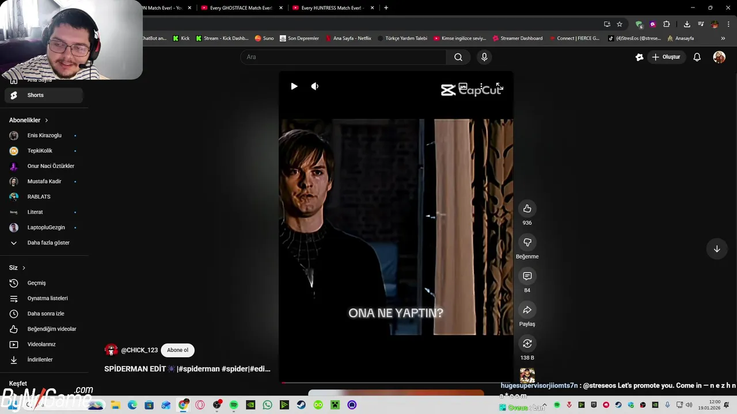This screenshot has width=737, height=414.
Task: Open Spotify from the taskbar
Action: tap(234, 405)
